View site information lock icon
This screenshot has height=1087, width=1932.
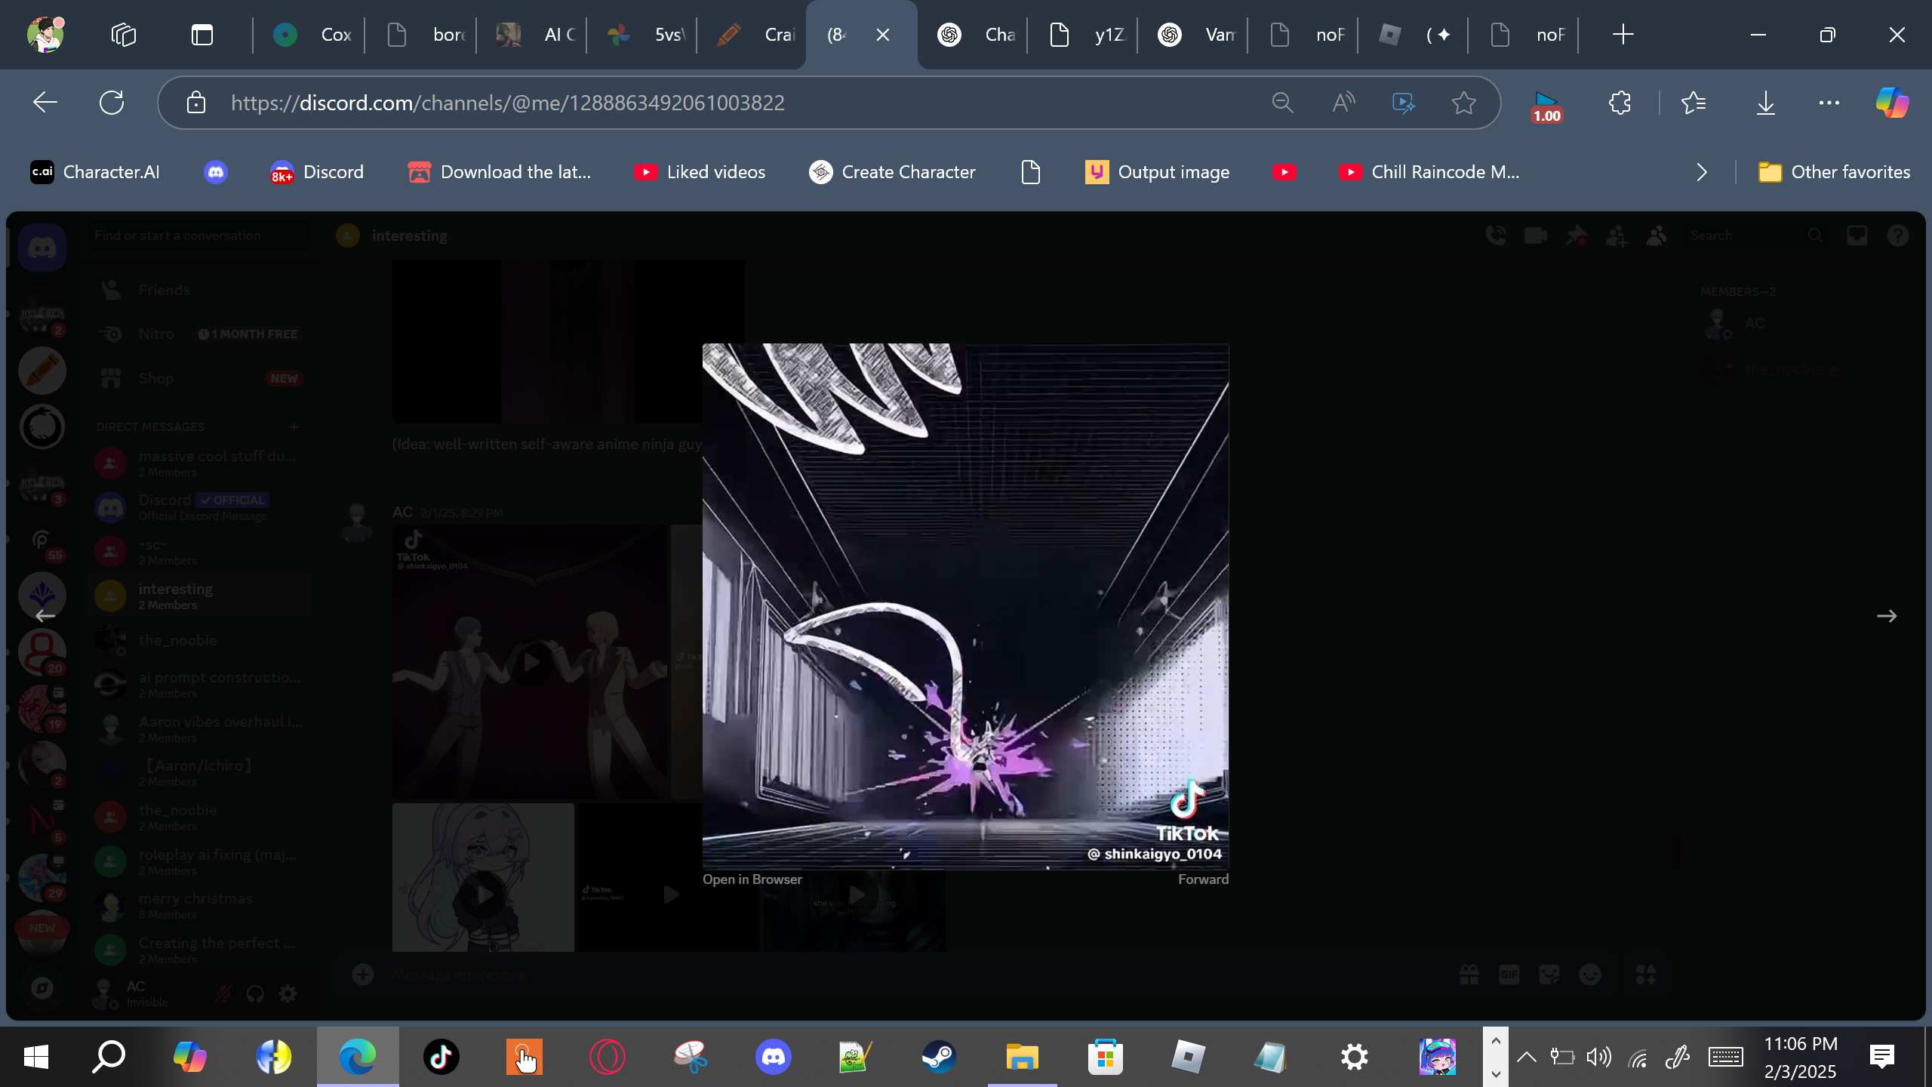196,103
